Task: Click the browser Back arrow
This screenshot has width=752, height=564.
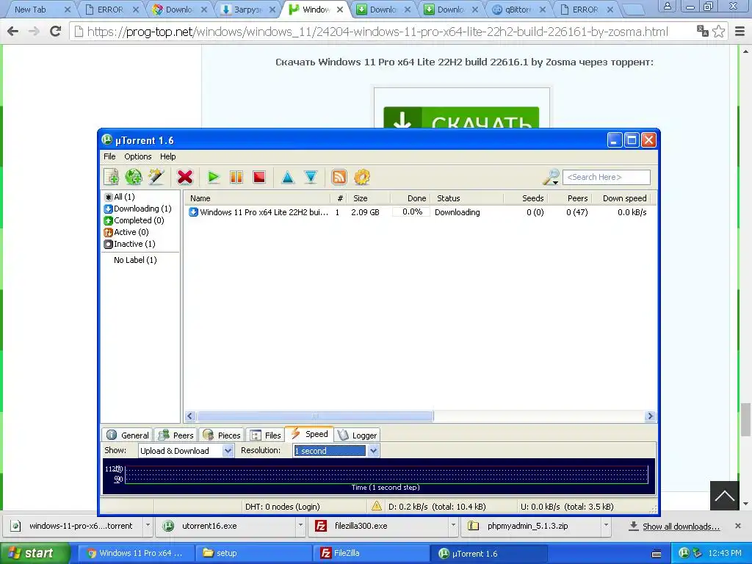Action: coord(13,32)
